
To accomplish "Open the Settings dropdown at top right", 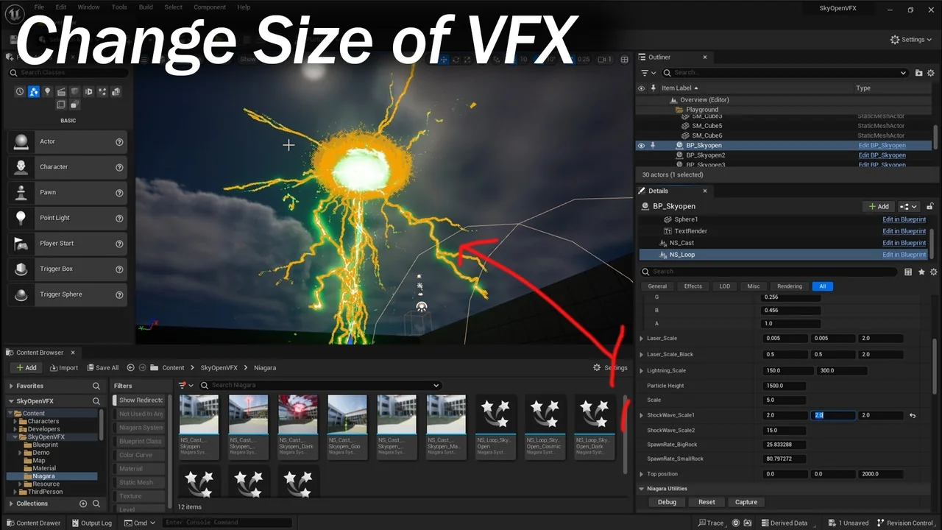I will click(907, 40).
